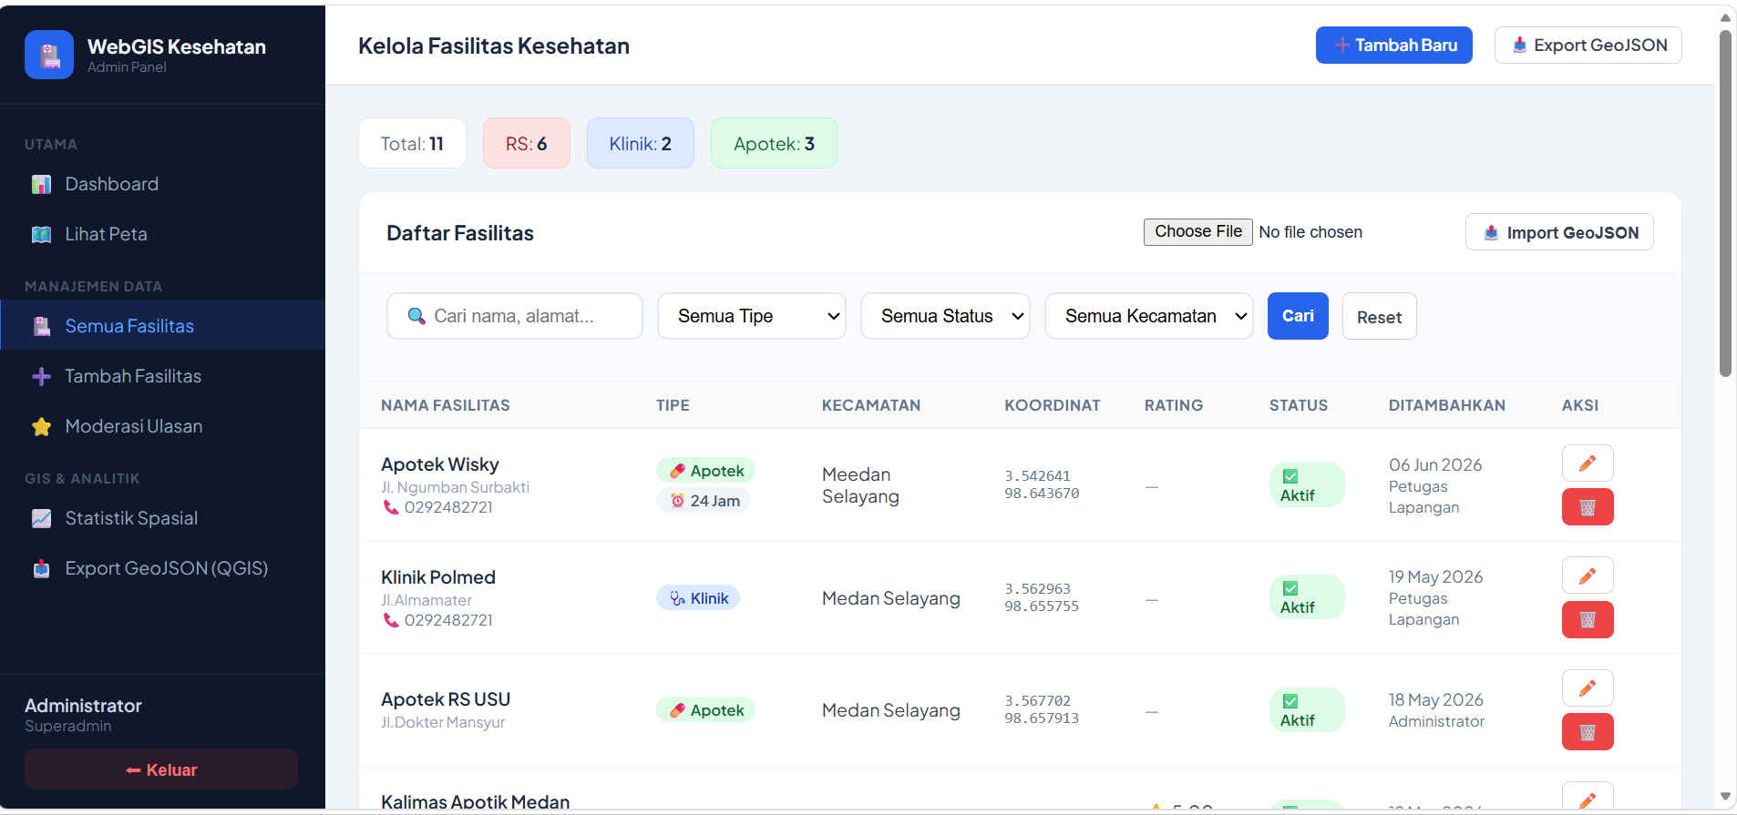1737x815 pixels.
Task: Delete Apotek Wisky with trash icon
Action: (x=1588, y=507)
